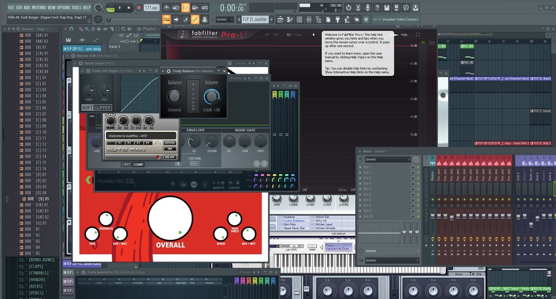Toggle the playlist magnet snap icon
The height and width of the screenshot is (299, 556).
(71, 29)
